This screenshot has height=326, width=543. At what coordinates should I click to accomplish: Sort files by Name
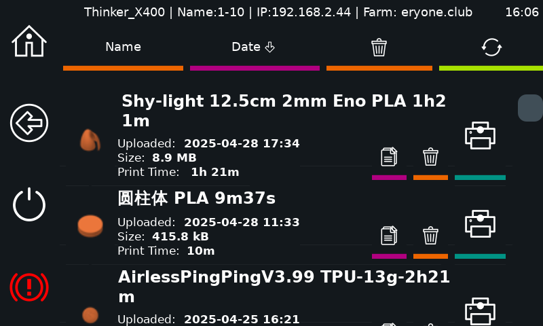click(123, 47)
